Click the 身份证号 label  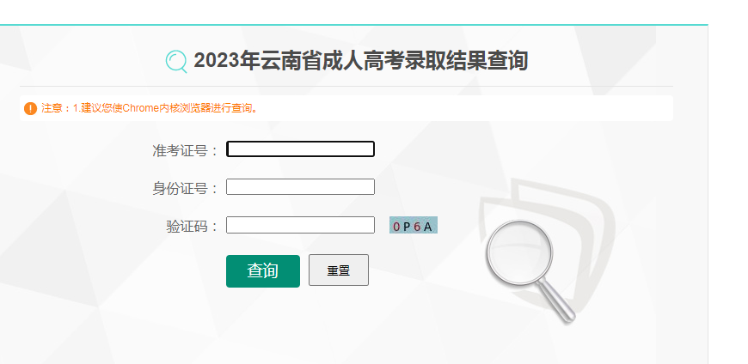[x=180, y=189]
